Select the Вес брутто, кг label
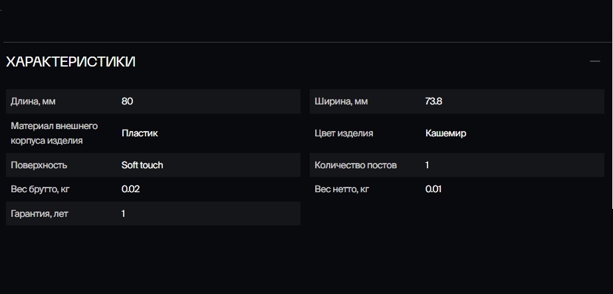Screen dimensions: 613x294 tap(41, 189)
